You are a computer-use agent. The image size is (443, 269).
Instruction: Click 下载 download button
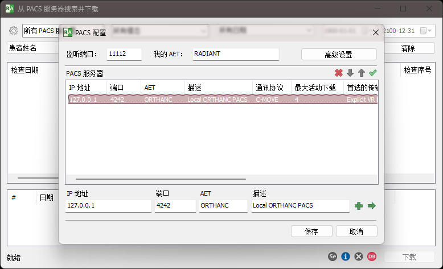[409, 257]
